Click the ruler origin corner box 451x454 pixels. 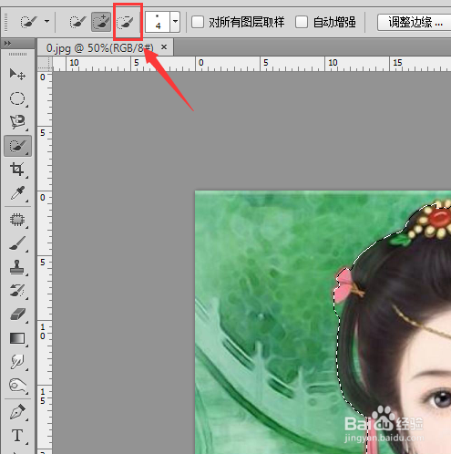coord(45,64)
